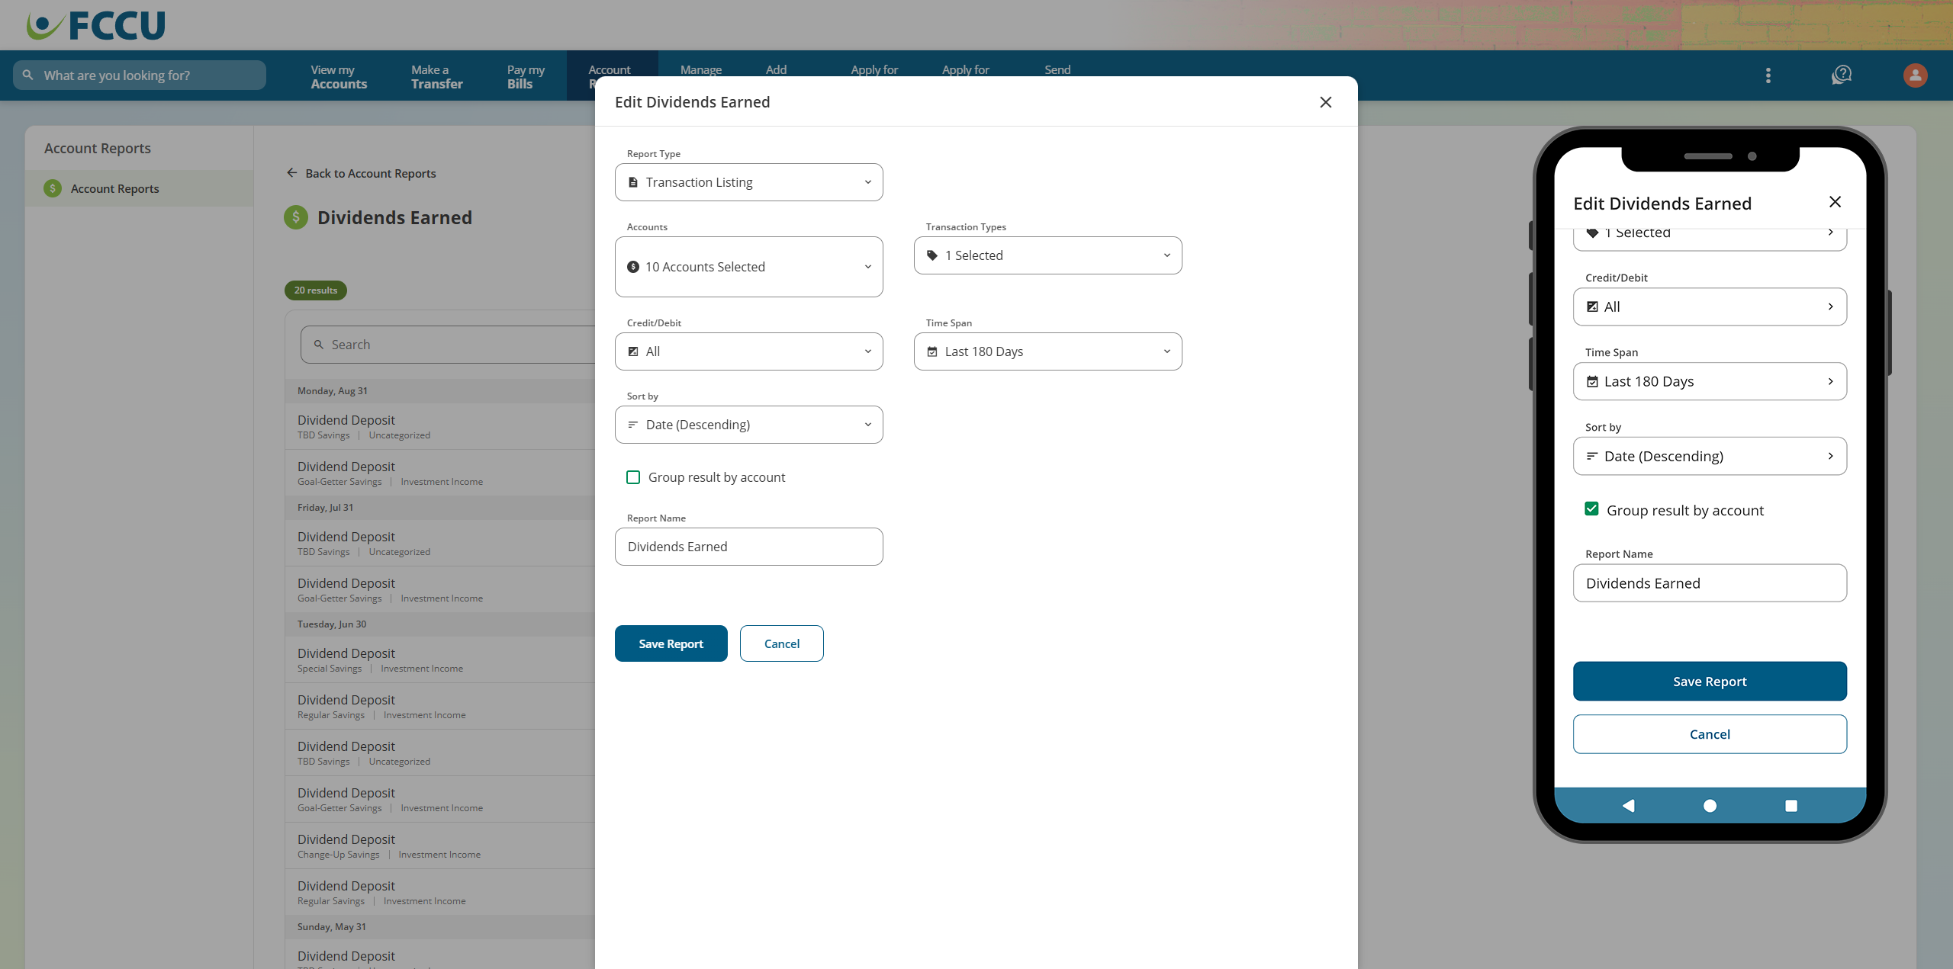Tap Cancel on the phone preview

[x=1710, y=734]
